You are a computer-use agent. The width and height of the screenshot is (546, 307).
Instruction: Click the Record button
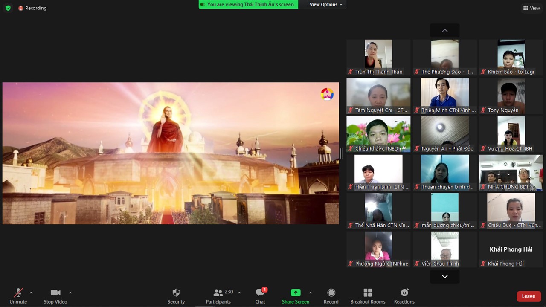[x=331, y=295]
